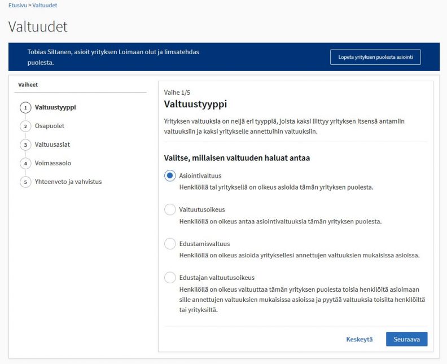Select the Valtuutusoikeus radio button
447x364 pixels.
[170, 209]
